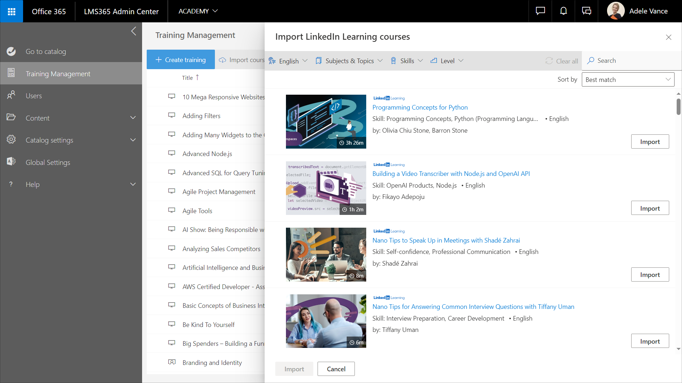Import the Programming Concepts for Python course
Image resolution: width=682 pixels, height=383 pixels.
(650, 141)
